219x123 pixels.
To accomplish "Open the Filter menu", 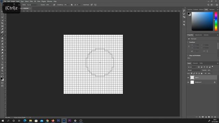I will pos(31,1).
